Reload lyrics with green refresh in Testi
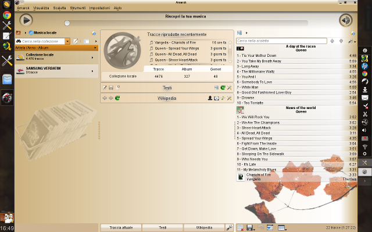Viewport: 372px width, 232px height. (x=223, y=88)
